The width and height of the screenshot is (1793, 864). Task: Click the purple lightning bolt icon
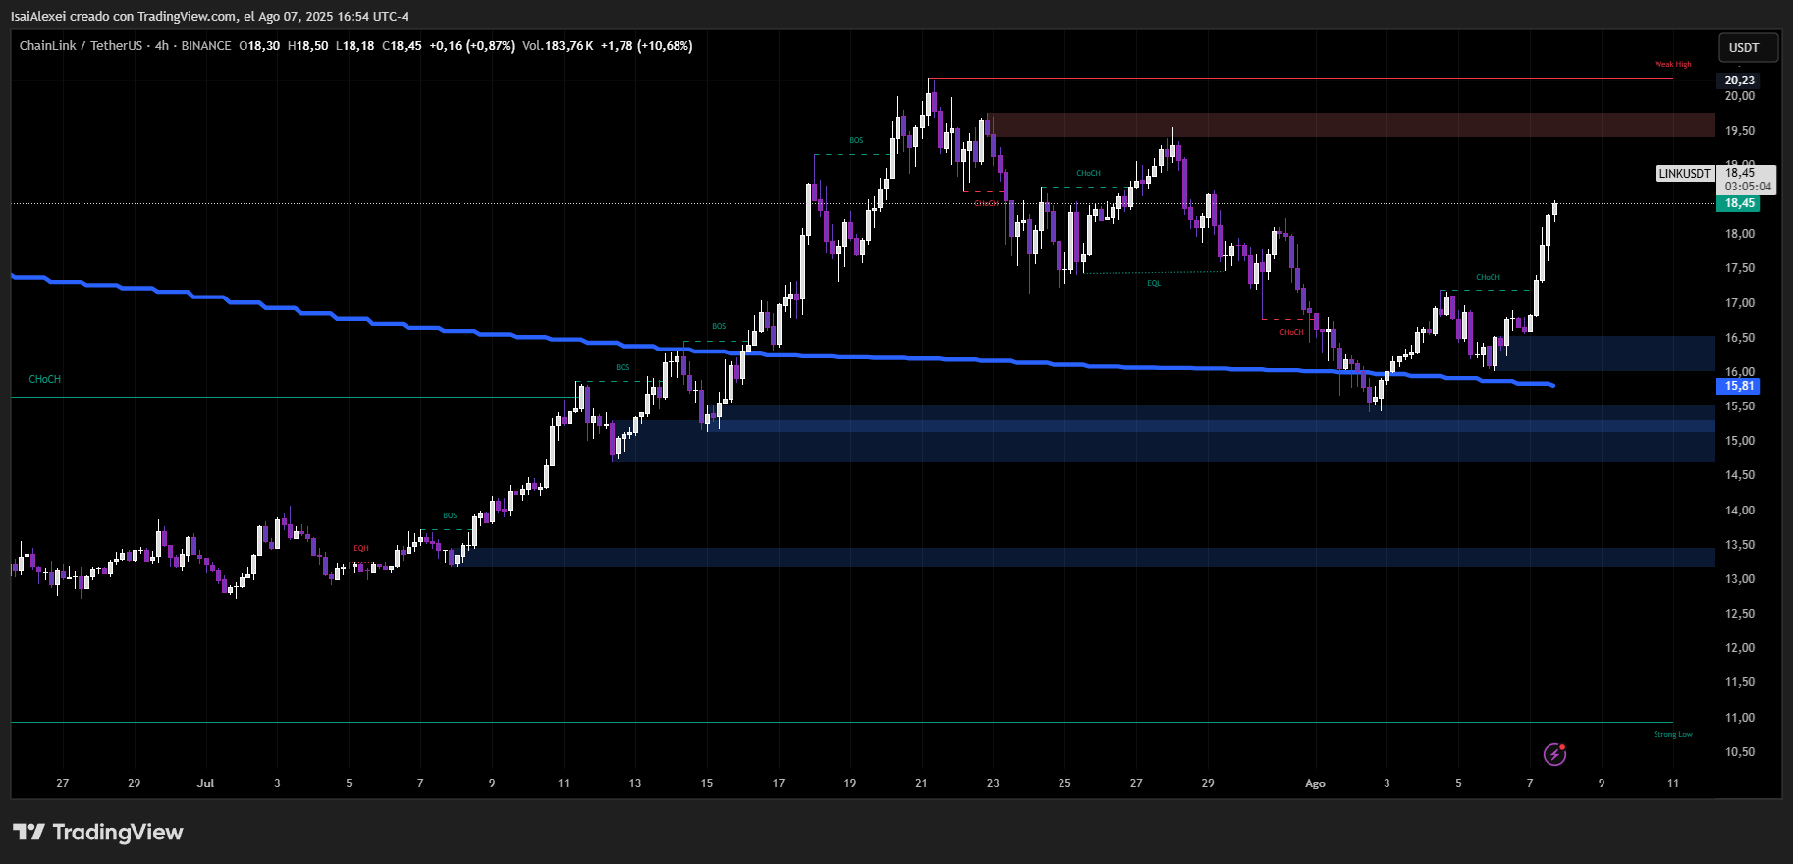(1554, 754)
